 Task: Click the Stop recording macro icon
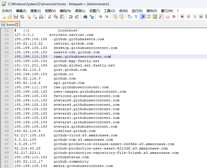coord(188,17)
